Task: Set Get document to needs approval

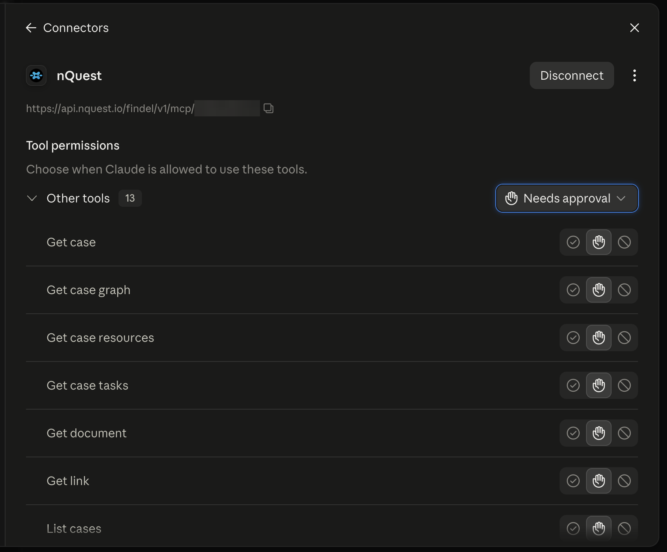Action: click(x=599, y=433)
